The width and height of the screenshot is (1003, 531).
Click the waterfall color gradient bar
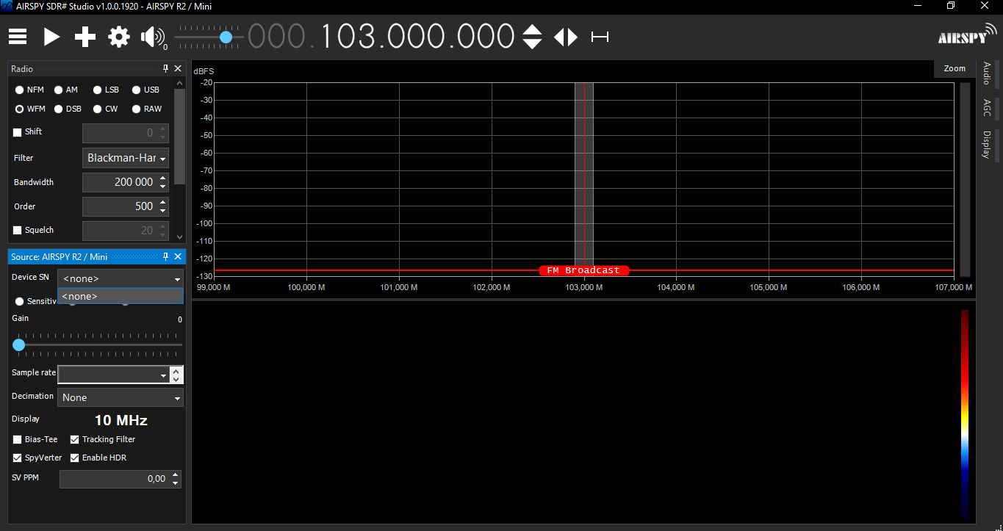965,413
